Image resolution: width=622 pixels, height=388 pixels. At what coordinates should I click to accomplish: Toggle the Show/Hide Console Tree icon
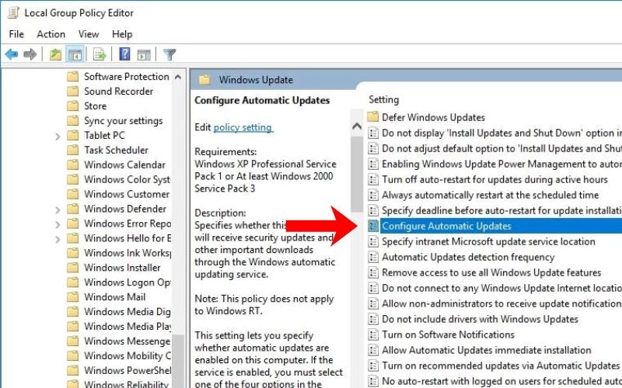[x=75, y=54]
